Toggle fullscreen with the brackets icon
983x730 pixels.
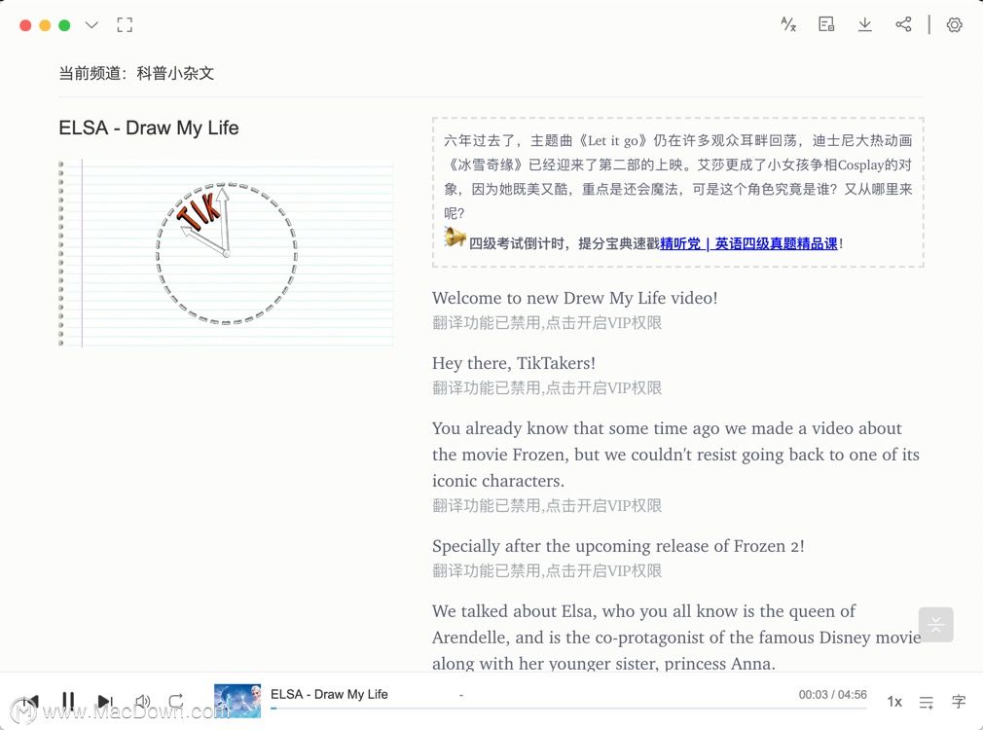[x=125, y=25]
